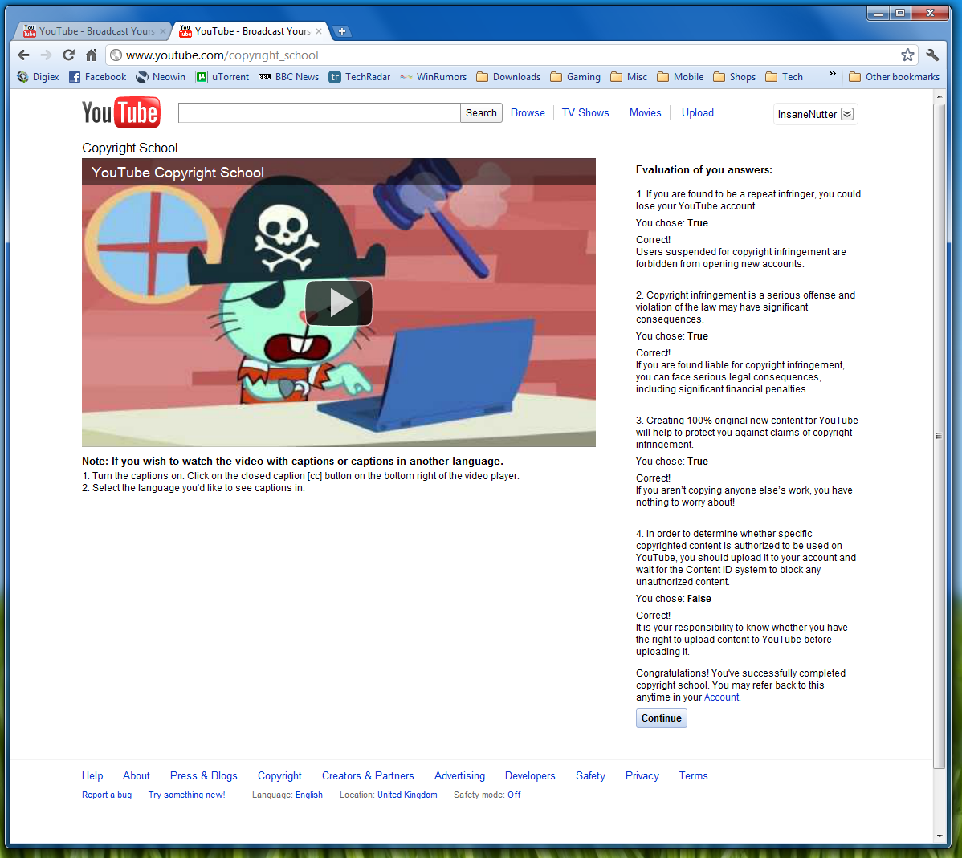Open the Press & Blogs footer link

(x=204, y=776)
